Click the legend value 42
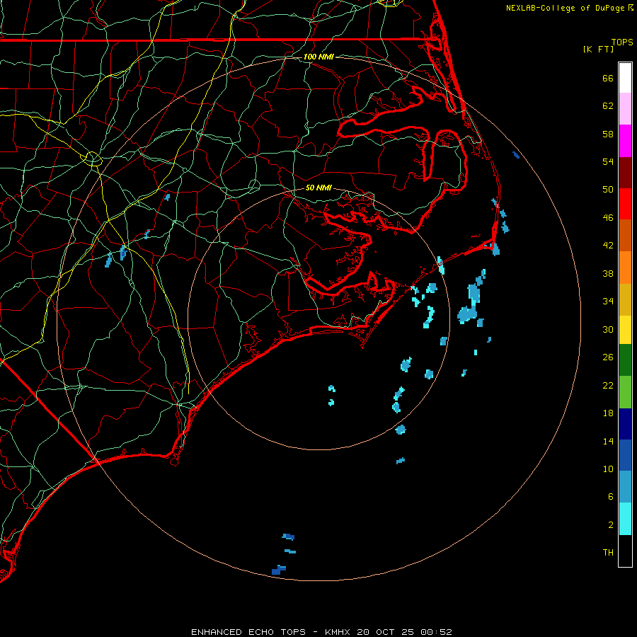 pos(608,246)
